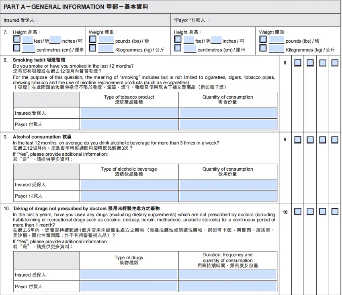Tick Insured weight pounds (lbs) checkbox
This screenshot has width=342, height=295.
click(93, 39)
